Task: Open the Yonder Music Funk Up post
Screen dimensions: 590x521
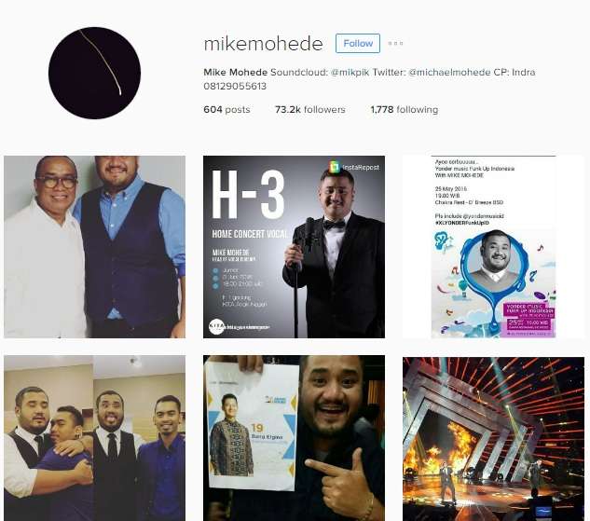Action: [493, 247]
